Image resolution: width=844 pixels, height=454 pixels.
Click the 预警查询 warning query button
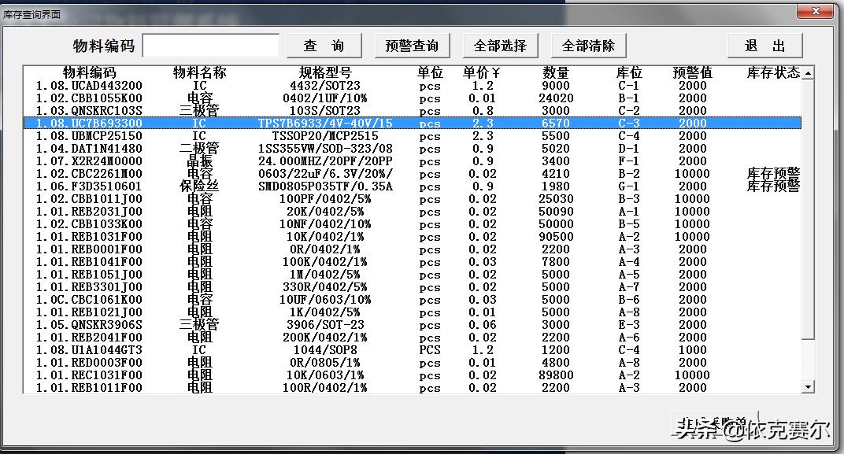coord(412,46)
